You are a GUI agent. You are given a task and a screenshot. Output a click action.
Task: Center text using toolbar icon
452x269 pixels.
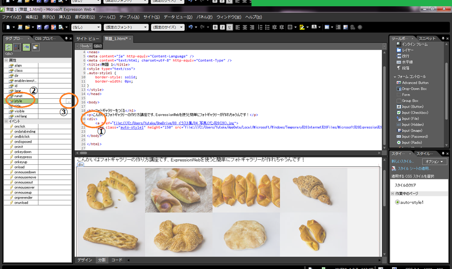[x=245, y=27]
